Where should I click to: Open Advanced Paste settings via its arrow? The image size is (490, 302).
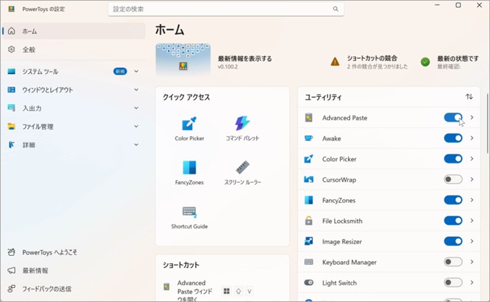[x=472, y=117]
